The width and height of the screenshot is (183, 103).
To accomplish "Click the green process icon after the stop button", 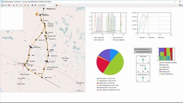I will (x=14, y=5).
